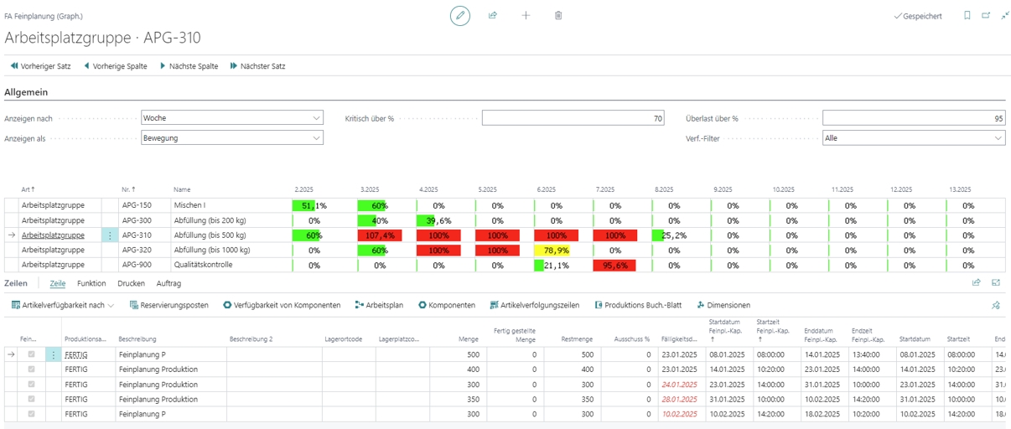This screenshot has width=1011, height=429.
Task: Click the bookmark icon at top right
Action: (967, 15)
